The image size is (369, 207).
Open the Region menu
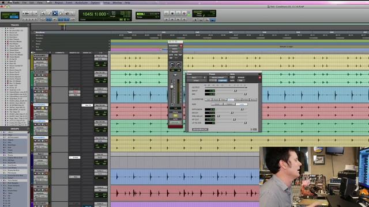(59, 2)
